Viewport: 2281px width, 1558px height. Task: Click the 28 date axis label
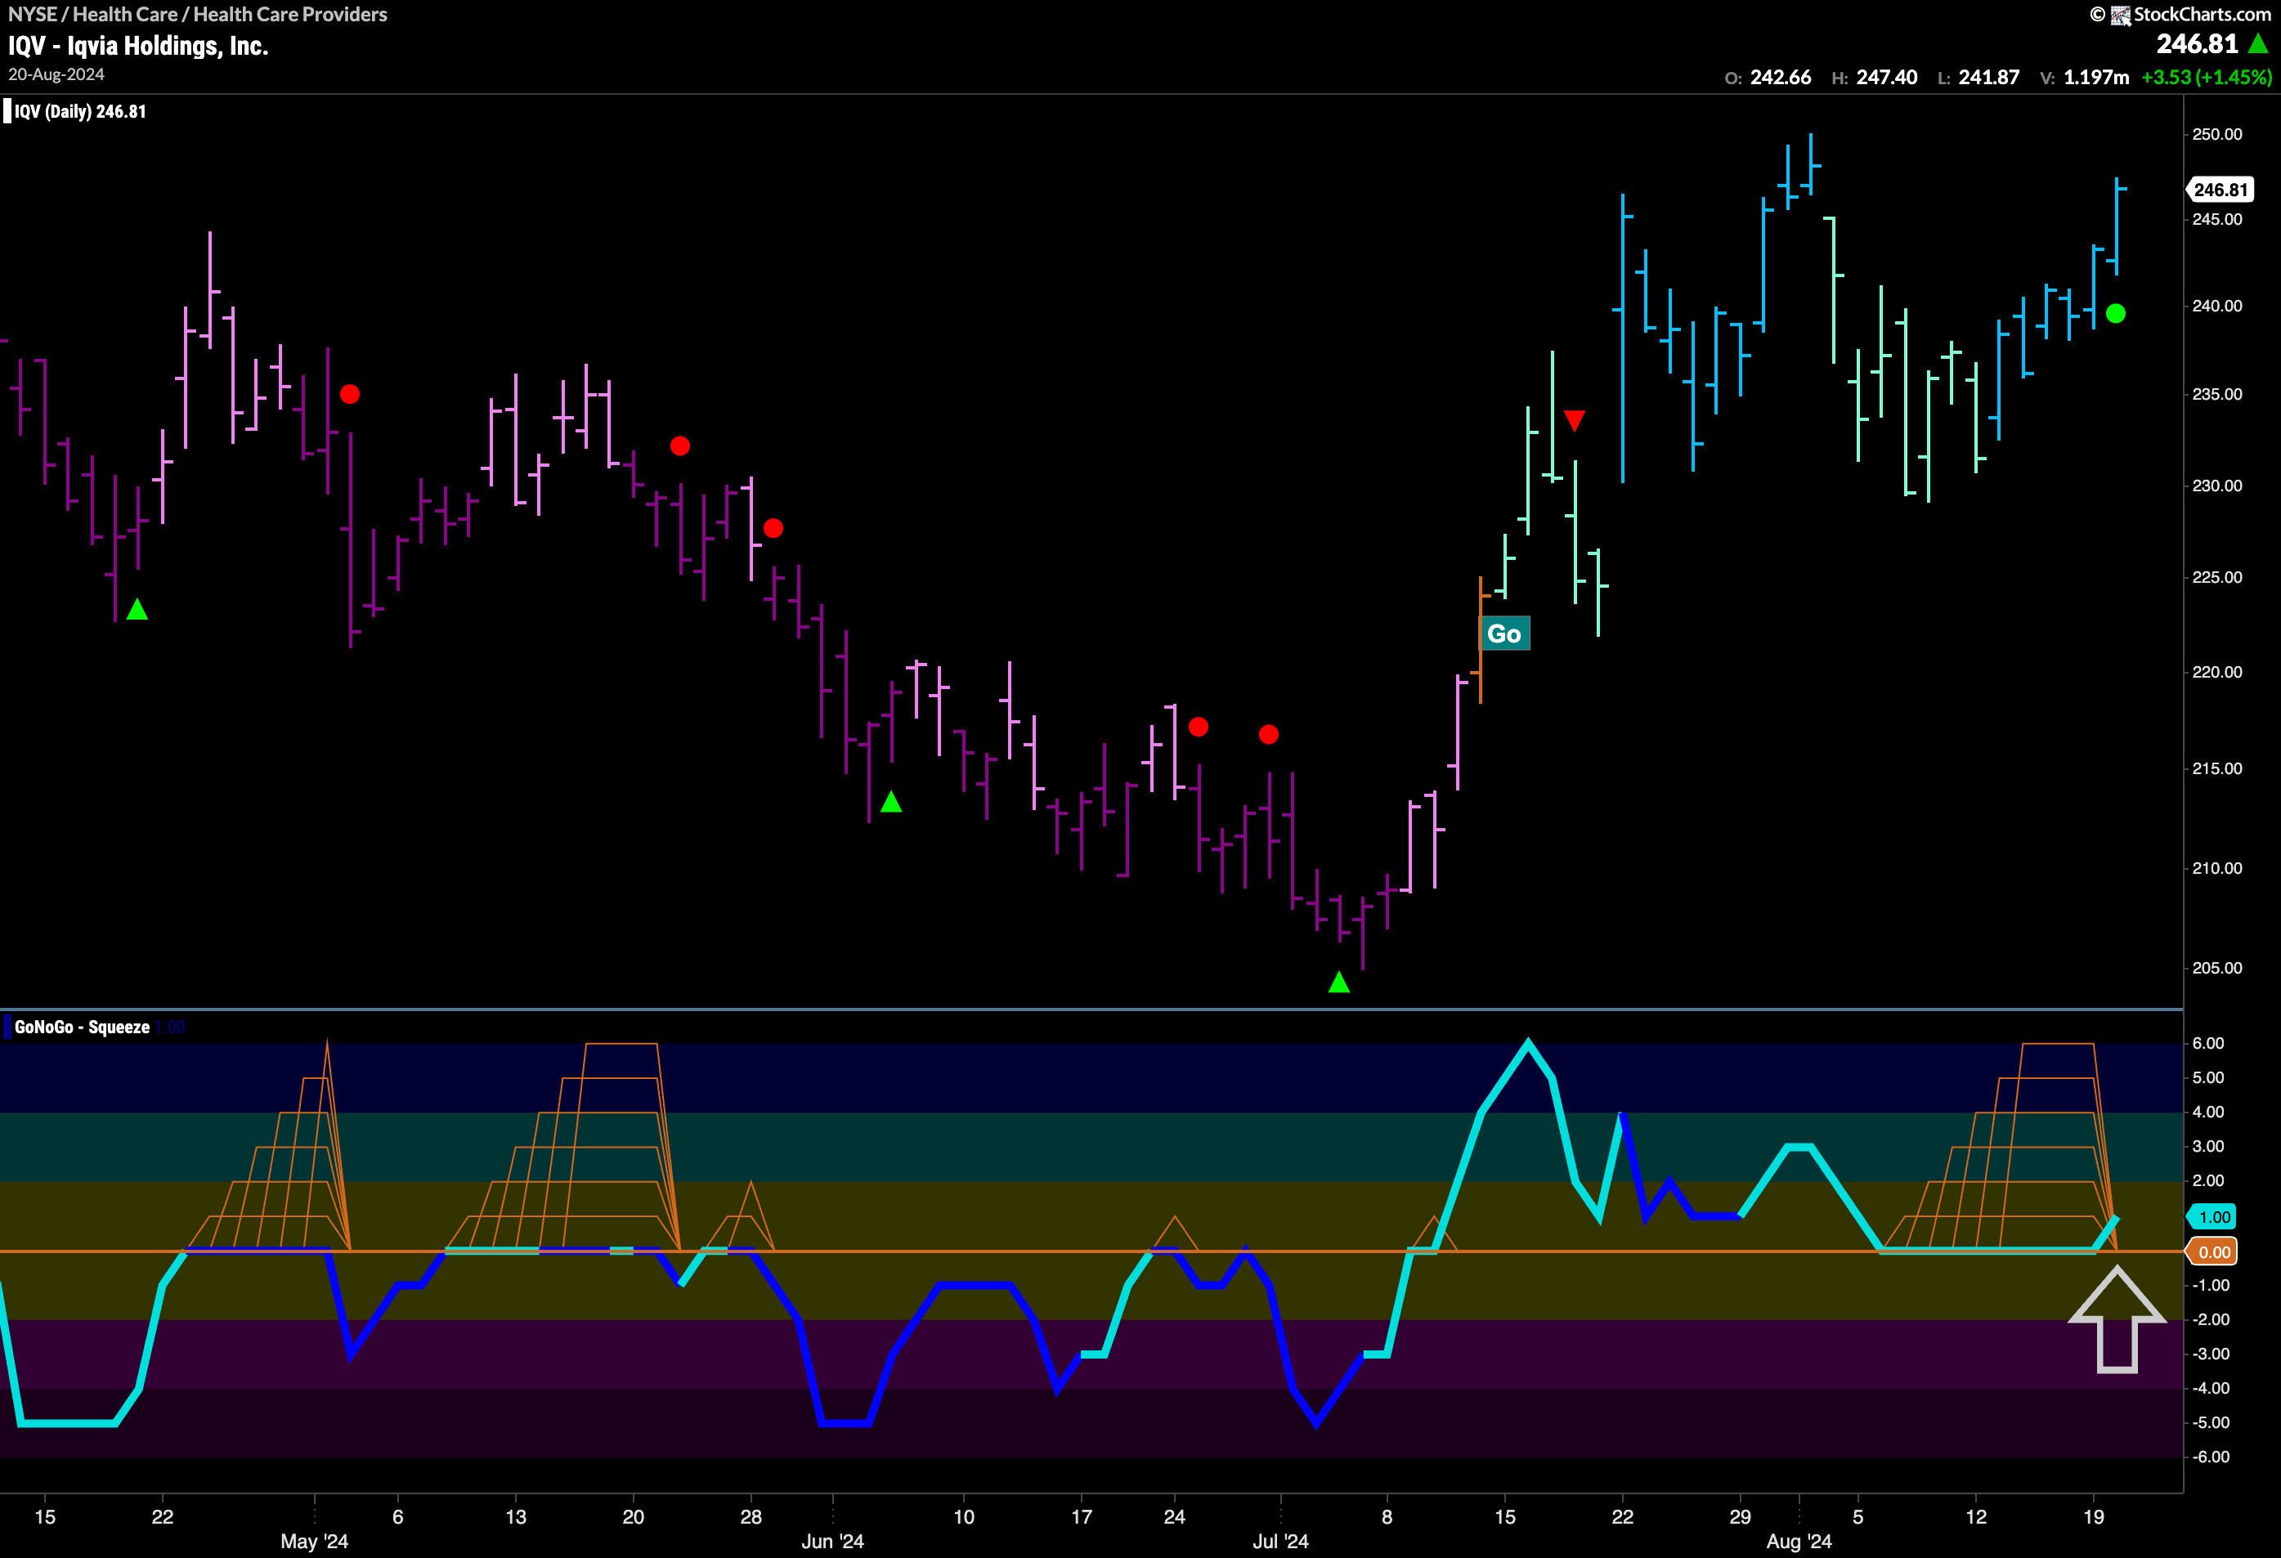click(x=751, y=1517)
